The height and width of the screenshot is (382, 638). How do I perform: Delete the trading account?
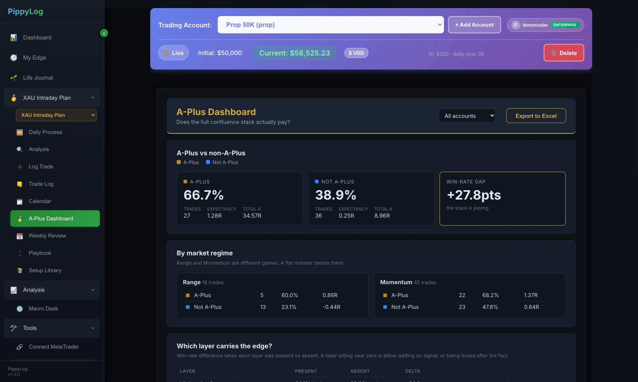click(x=564, y=53)
